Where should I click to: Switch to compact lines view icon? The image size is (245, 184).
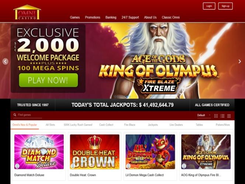[x=229, y=116]
